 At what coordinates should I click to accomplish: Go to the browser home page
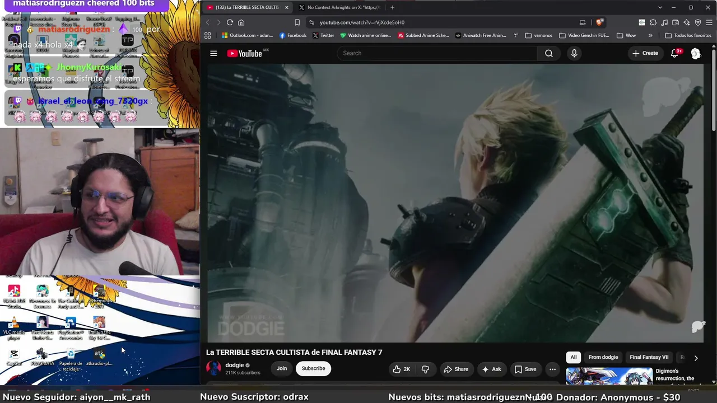pyautogui.click(x=241, y=22)
